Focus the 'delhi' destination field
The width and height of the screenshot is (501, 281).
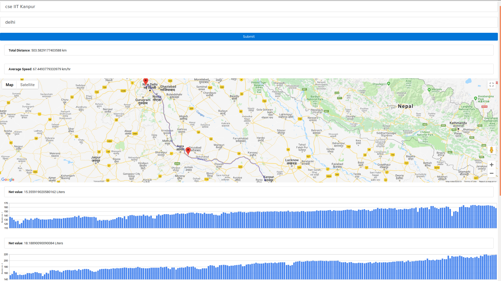coord(249,22)
